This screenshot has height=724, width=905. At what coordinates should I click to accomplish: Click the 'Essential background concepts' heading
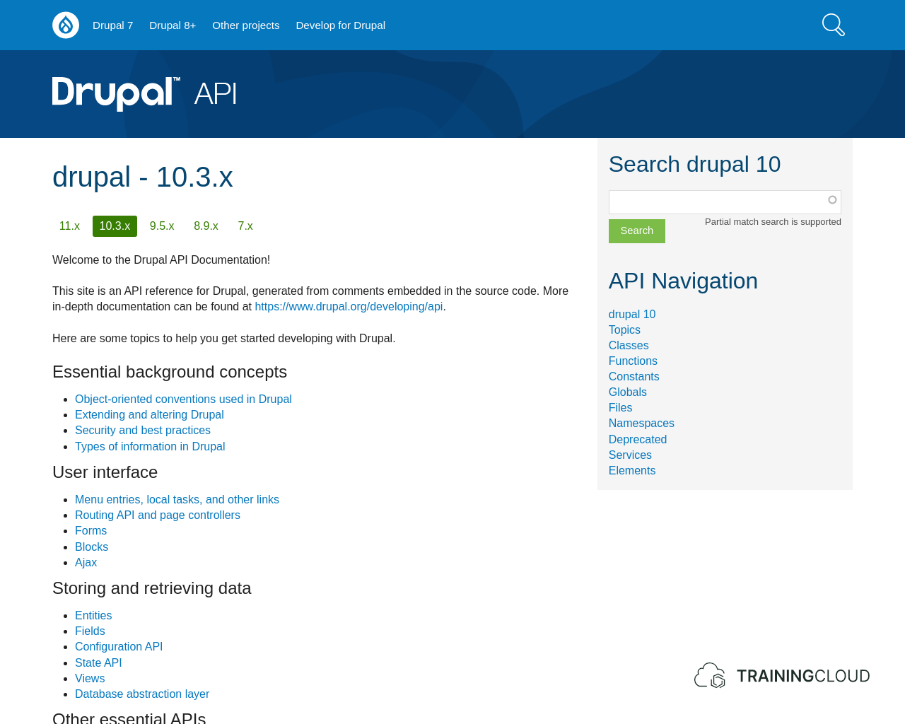(170, 372)
